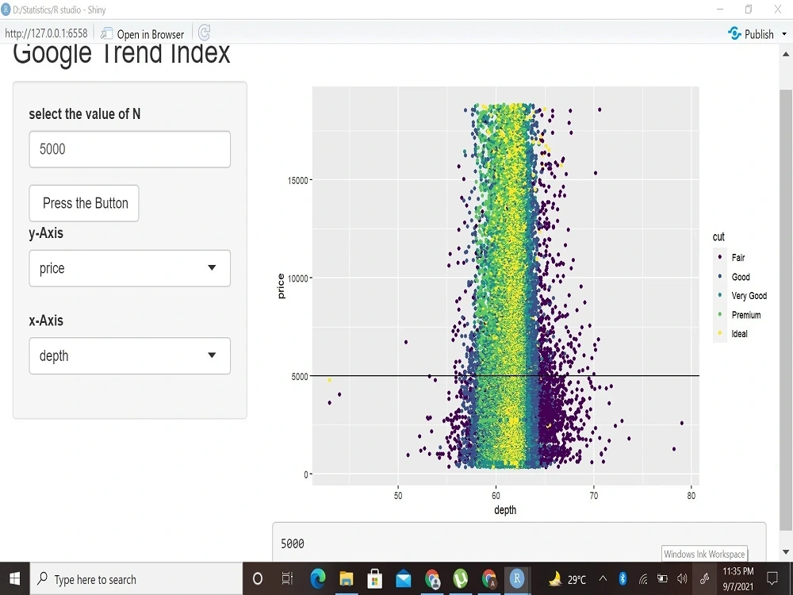
Task: Reload the Shiny app
Action: point(204,33)
